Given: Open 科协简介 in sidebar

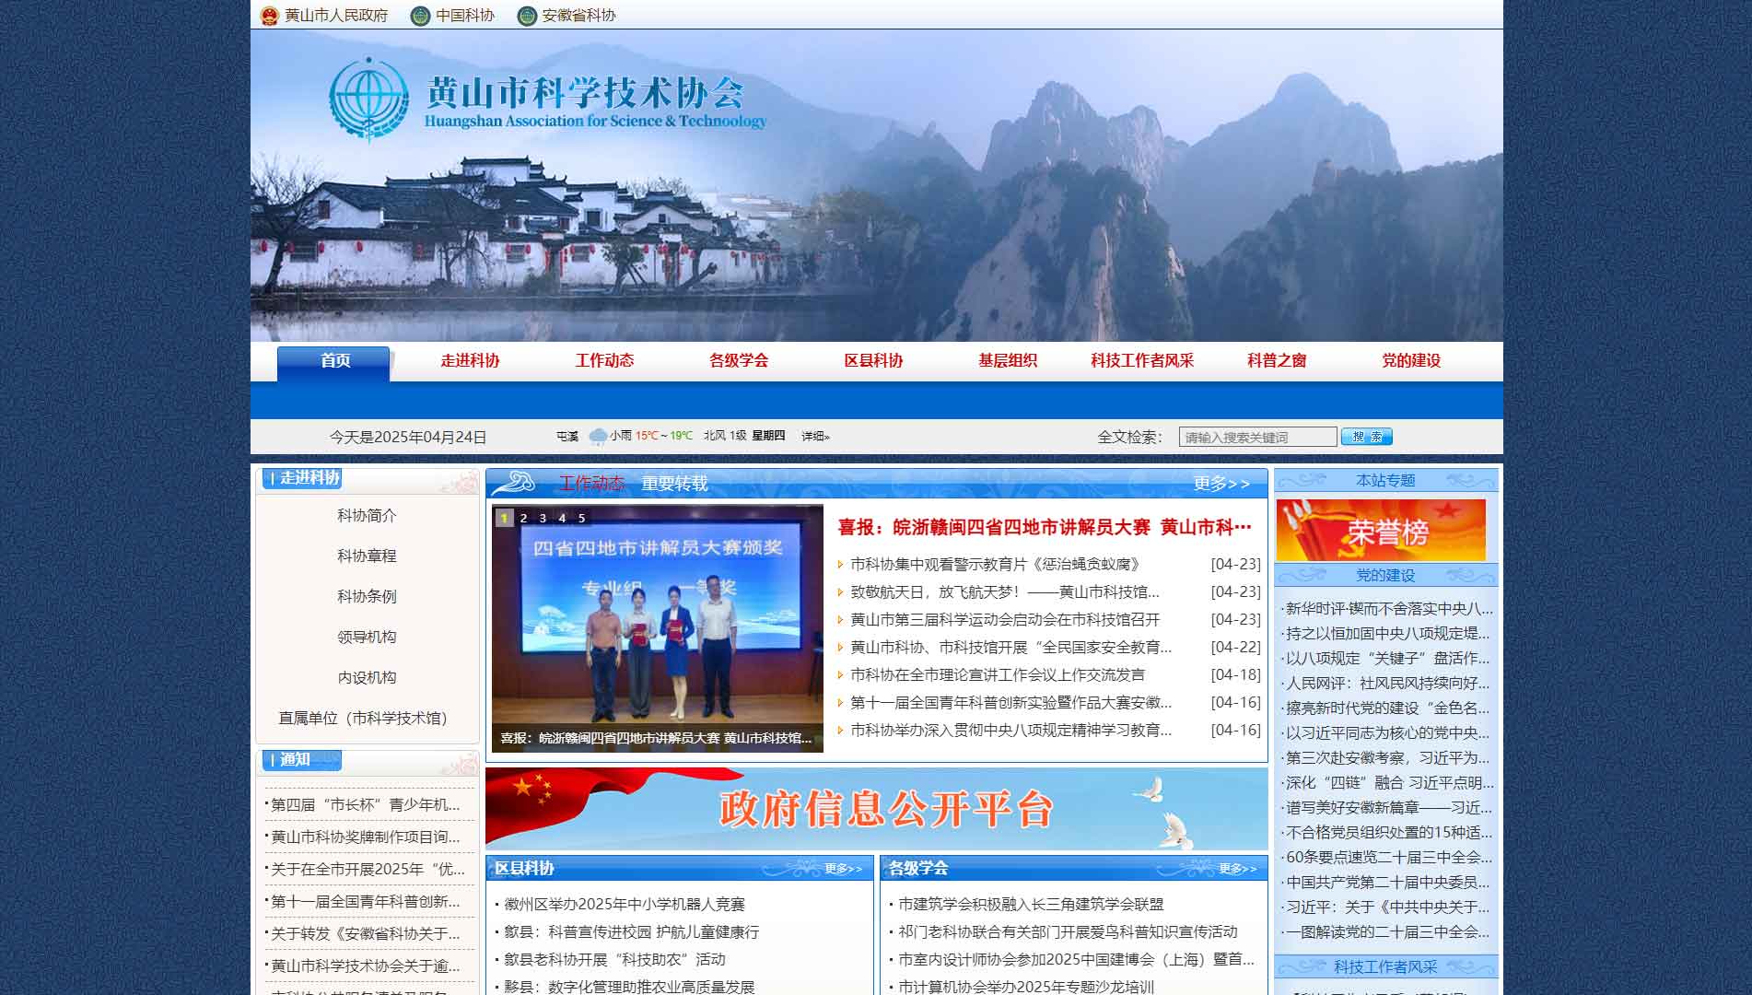Looking at the screenshot, I should point(367,516).
